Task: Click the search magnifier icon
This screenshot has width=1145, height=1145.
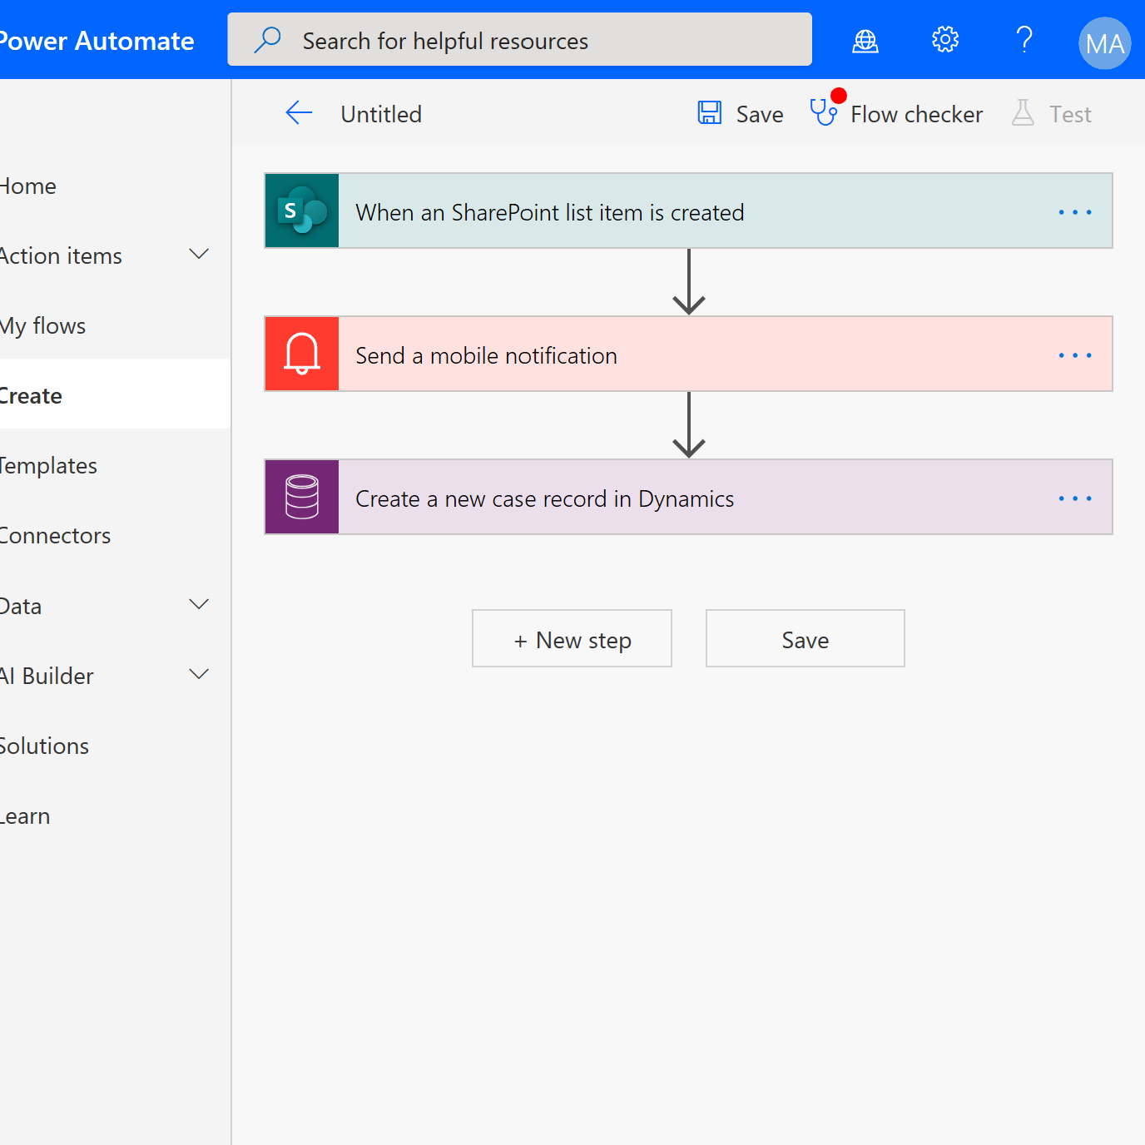Action: tap(267, 40)
